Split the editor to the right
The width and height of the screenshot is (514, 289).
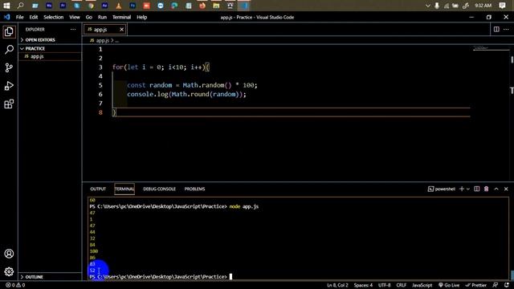(496, 30)
